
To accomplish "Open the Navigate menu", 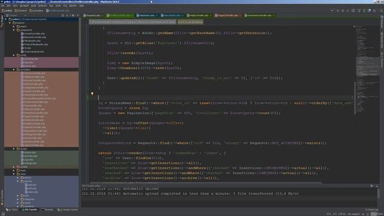I will click(24, 6).
